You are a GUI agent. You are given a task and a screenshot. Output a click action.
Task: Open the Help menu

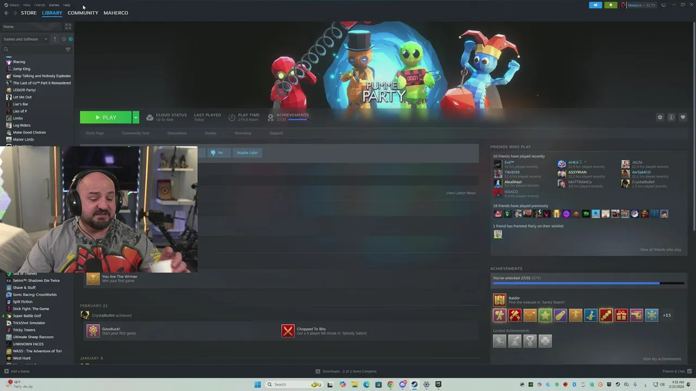click(66, 5)
